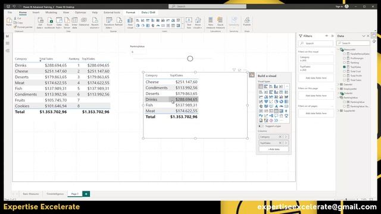
Task: Click the filter icon above the selected table visual
Action: [x=234, y=70]
